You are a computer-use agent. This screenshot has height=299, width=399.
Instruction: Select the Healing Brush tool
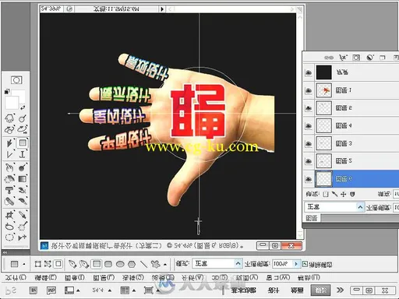[10, 202]
